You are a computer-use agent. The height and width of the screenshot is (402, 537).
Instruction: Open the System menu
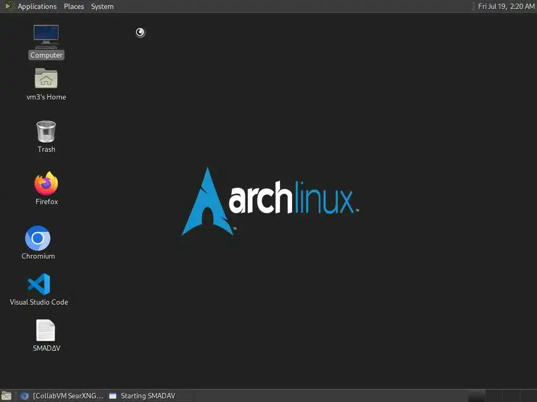tap(102, 6)
